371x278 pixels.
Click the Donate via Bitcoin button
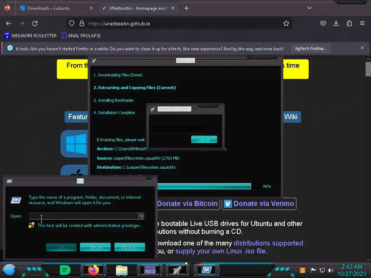188,203
